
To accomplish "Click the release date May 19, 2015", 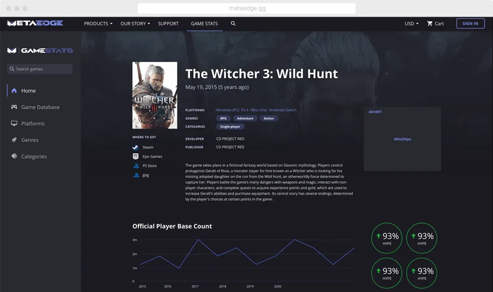I will point(201,87).
